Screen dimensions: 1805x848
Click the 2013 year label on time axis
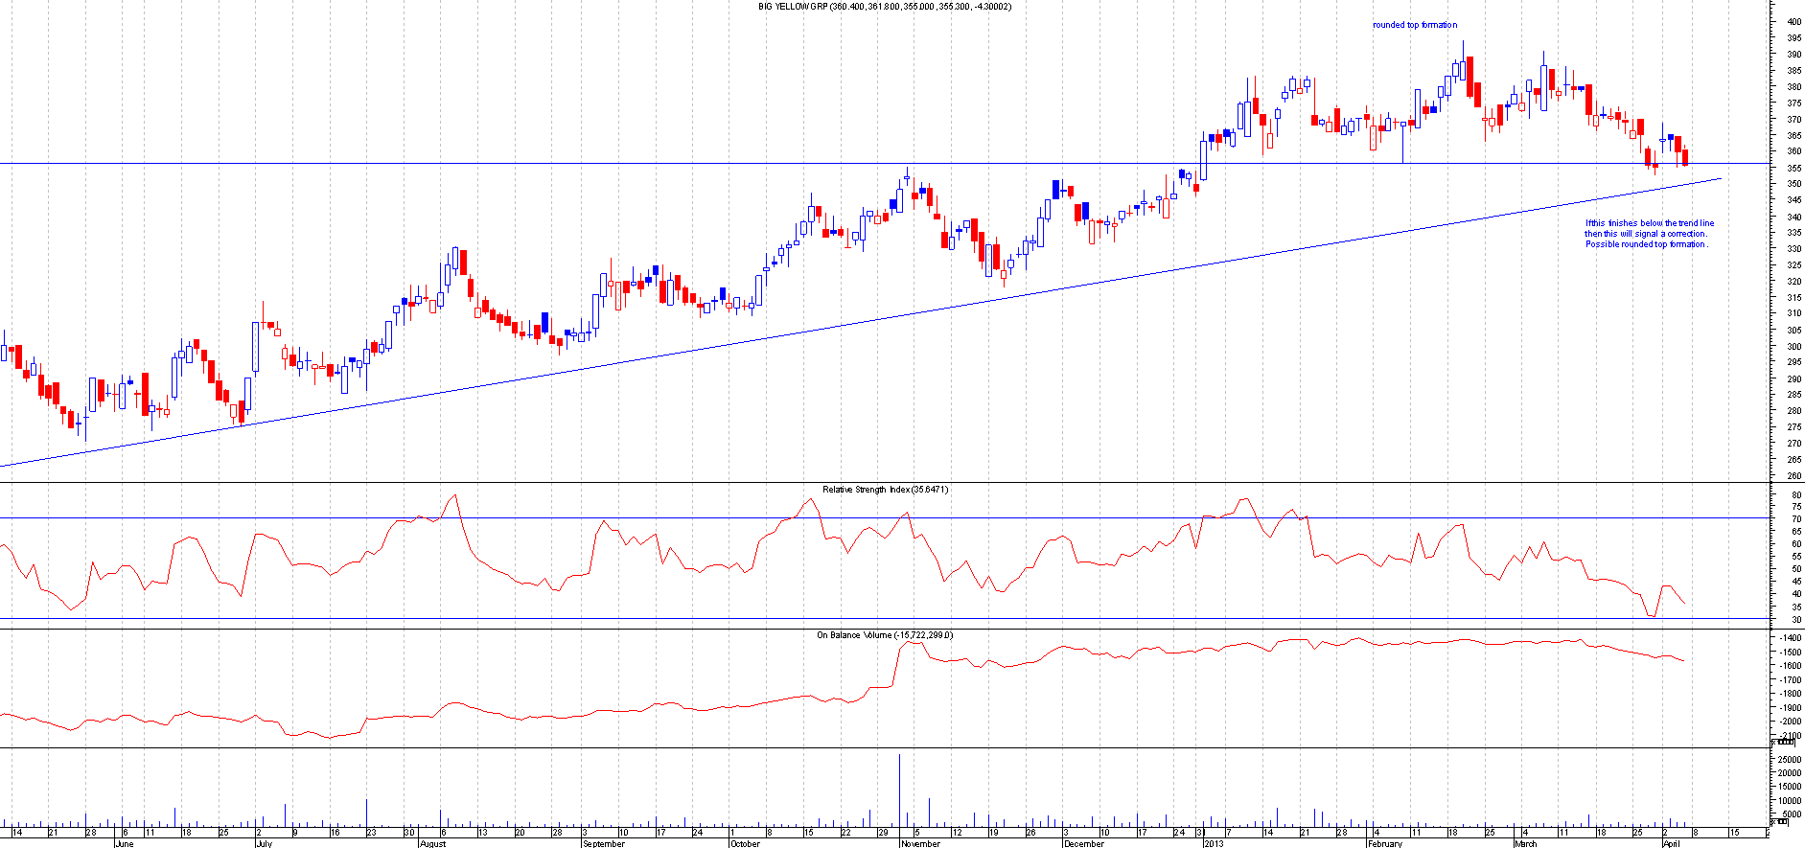pyautogui.click(x=1214, y=843)
